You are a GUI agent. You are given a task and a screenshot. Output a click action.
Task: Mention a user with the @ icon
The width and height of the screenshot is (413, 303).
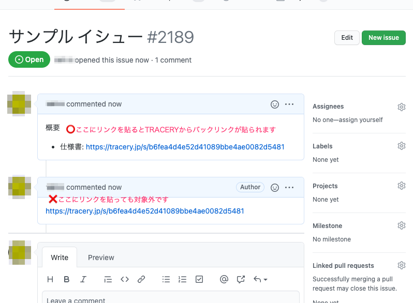(224, 279)
